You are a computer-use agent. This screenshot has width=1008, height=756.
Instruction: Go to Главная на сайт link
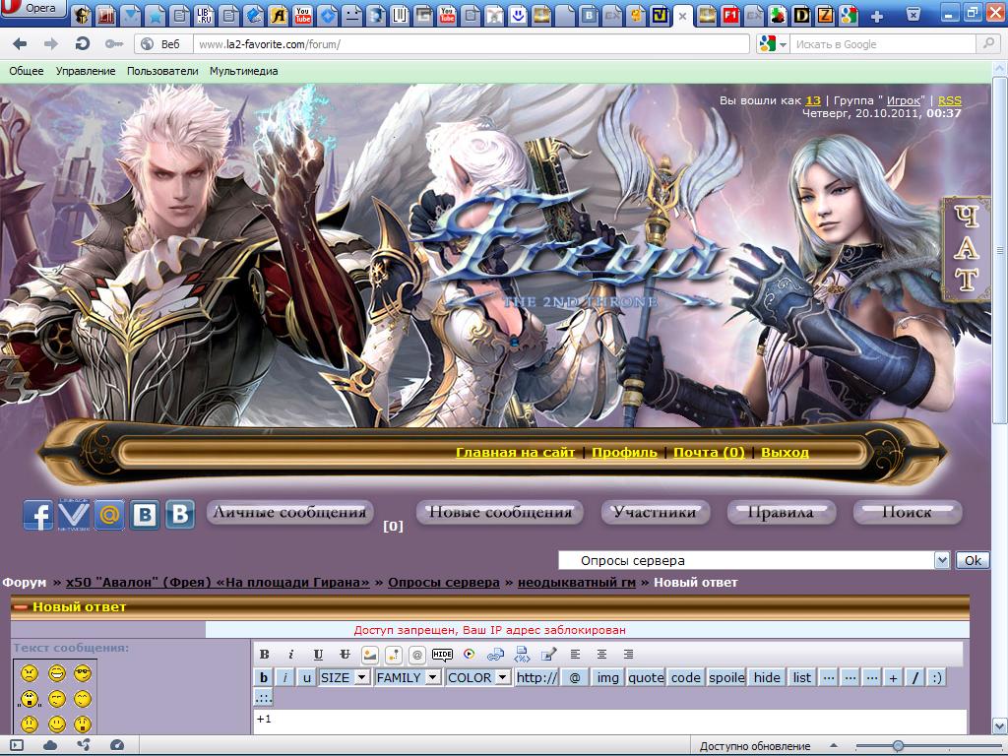click(x=515, y=453)
